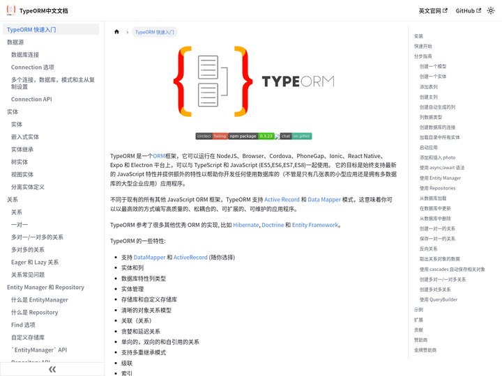
Task: Click the TypeORM logo in the navbar
Action: pos(11,10)
